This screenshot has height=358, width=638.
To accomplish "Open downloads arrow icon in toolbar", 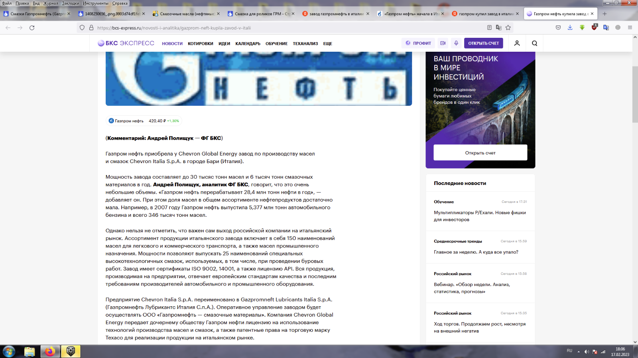I will click(570, 28).
